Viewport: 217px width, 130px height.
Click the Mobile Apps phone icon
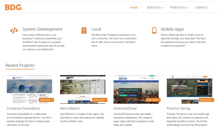(x=154, y=30)
